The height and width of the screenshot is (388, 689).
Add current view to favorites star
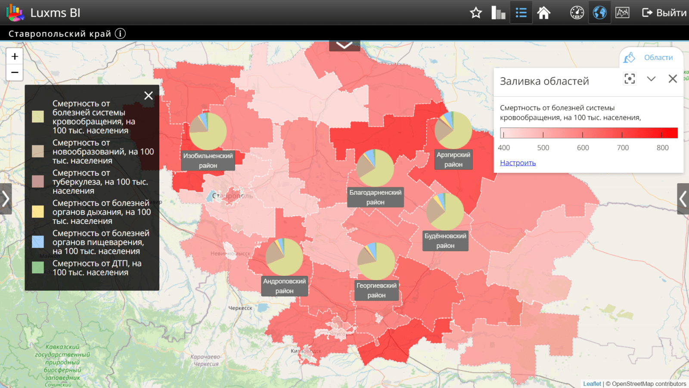(476, 13)
